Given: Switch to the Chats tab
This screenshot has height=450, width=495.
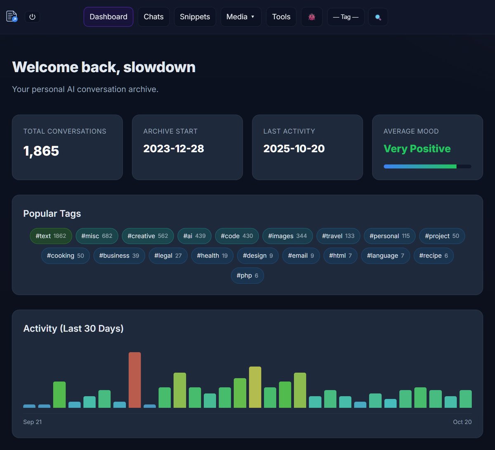Looking at the screenshot, I should 153,17.
